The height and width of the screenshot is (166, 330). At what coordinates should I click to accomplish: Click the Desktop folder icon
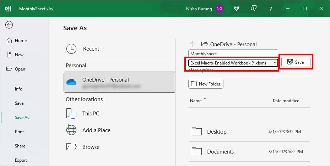coord(196,131)
